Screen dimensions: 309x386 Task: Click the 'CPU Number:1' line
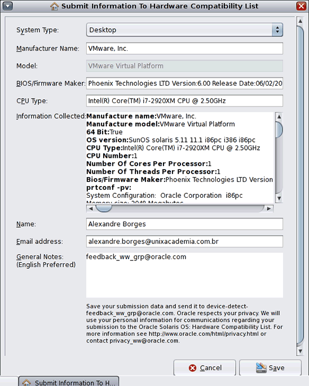pos(112,156)
